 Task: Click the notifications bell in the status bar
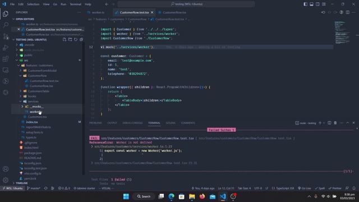click(354, 189)
